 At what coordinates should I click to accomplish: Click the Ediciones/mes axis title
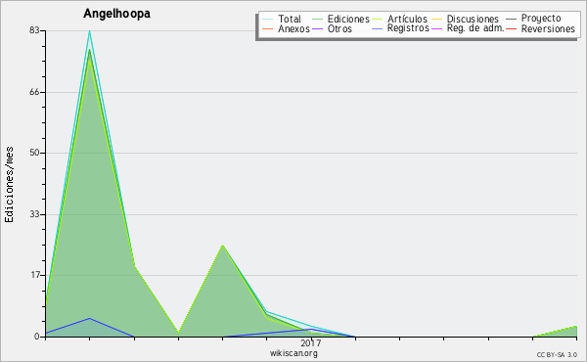[x=9, y=185]
